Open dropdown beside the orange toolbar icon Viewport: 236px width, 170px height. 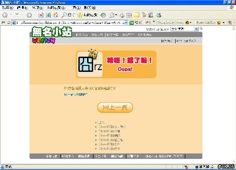(x=191, y=23)
